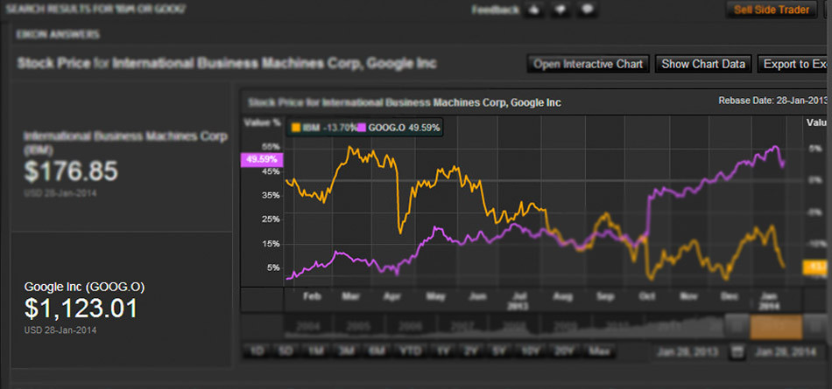
Task: Click the end date field Jan 28, 2014
Action: (x=787, y=352)
